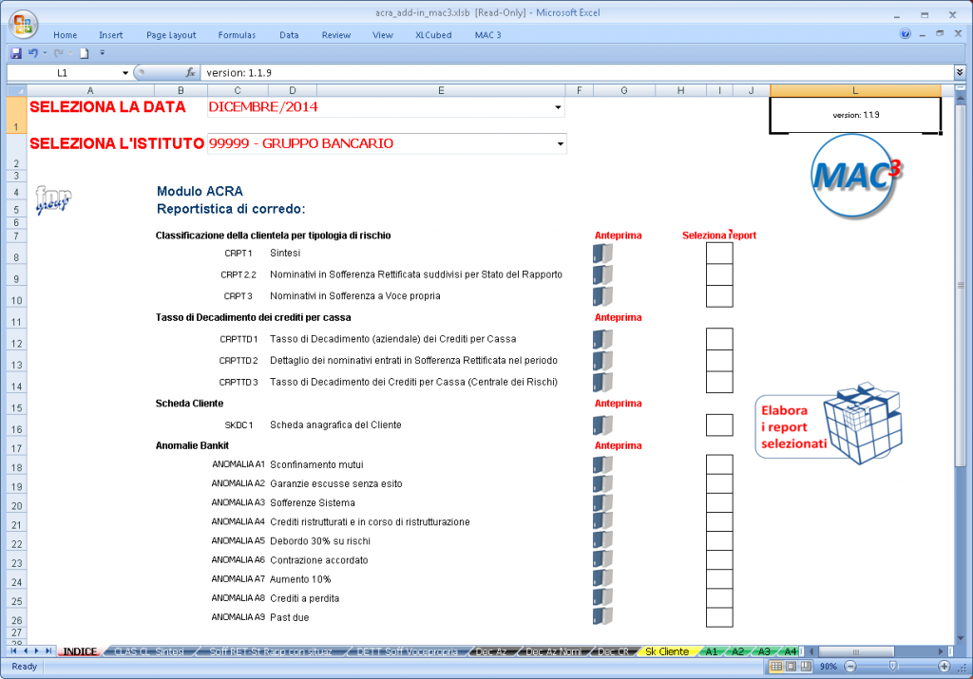Select column E header
The image size is (973, 679).
(441, 90)
